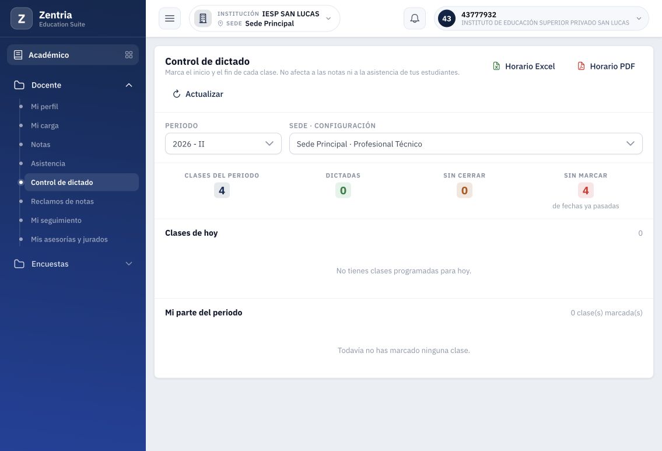
Task: Open the module grid icon beside Académico
Action: coord(129,55)
